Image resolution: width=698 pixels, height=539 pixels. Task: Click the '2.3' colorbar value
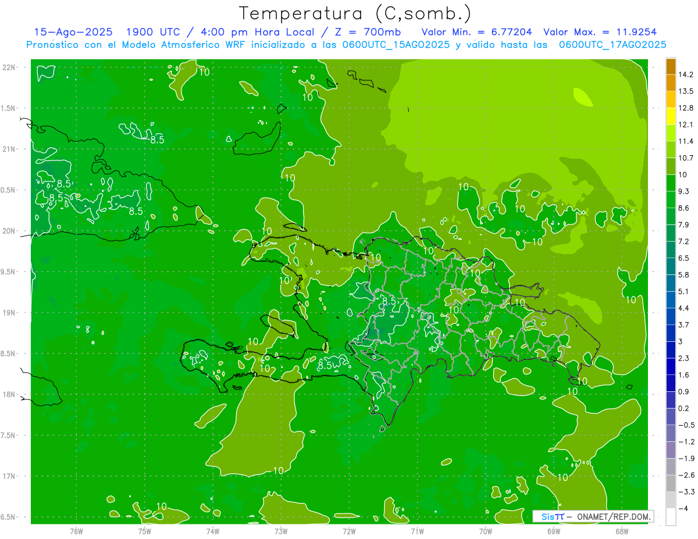click(x=683, y=358)
